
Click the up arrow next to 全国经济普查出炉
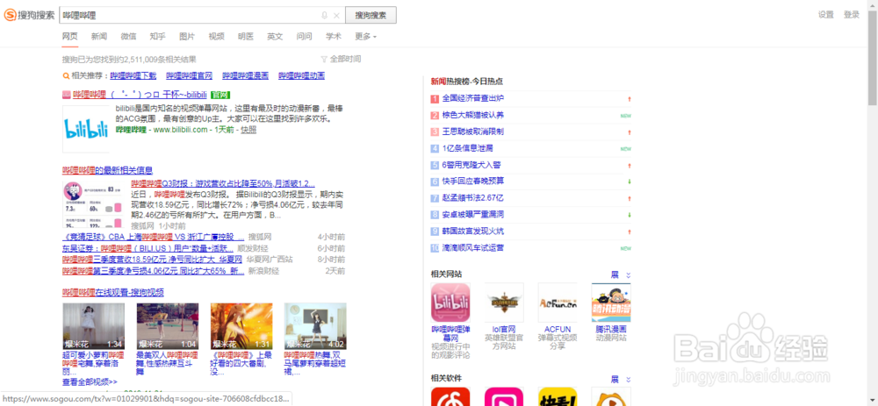point(630,99)
